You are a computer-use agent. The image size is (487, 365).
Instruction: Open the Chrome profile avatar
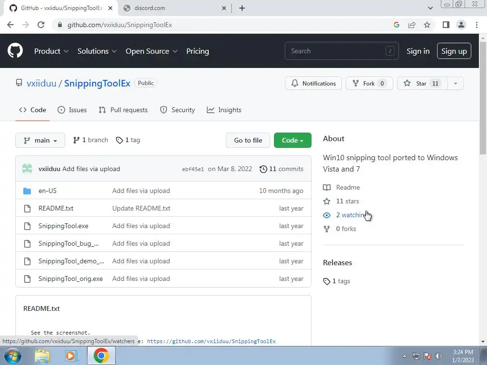pos(461,25)
